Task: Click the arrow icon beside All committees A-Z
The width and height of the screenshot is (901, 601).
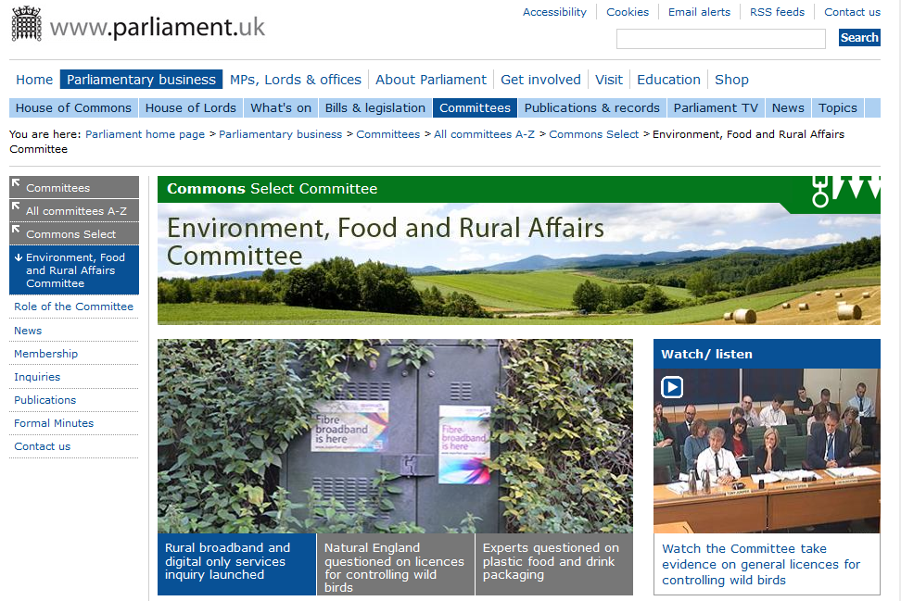Action: coord(16,207)
